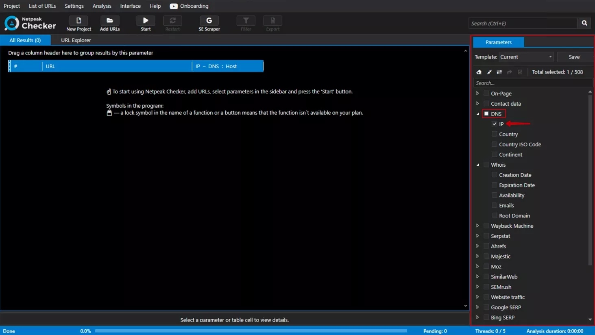Screen dimensions: 595x335
Task: Select the Google SERP tree item
Action: 506,307
